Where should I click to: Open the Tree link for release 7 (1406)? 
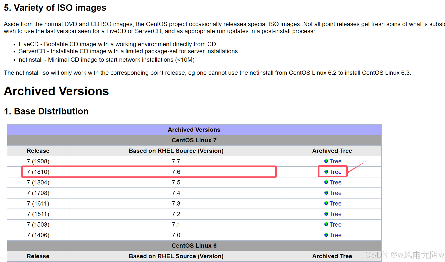coord(335,235)
